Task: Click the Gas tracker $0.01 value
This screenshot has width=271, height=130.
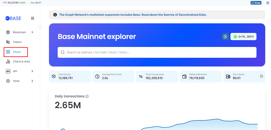Action: (x=236, y=78)
